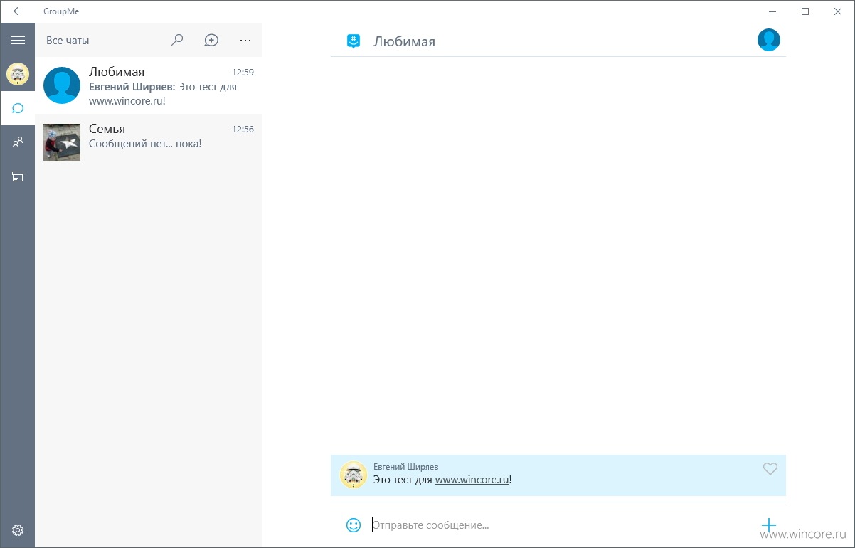Open the emoji smiley picker
Screen dimensions: 855x548
tap(354, 525)
